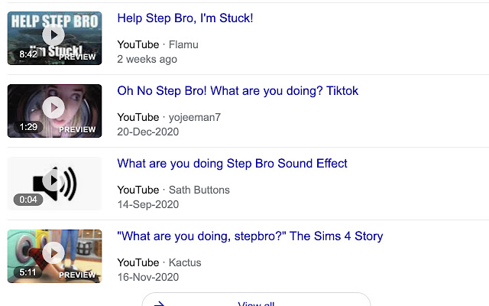
Task: Click the PREVIEW label on the Tiktok thumbnail
Action: click(77, 129)
